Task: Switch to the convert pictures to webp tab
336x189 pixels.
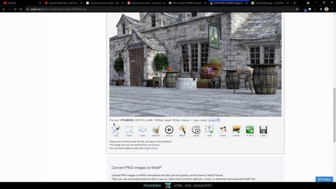Action: pyautogui.click(x=104, y=3)
